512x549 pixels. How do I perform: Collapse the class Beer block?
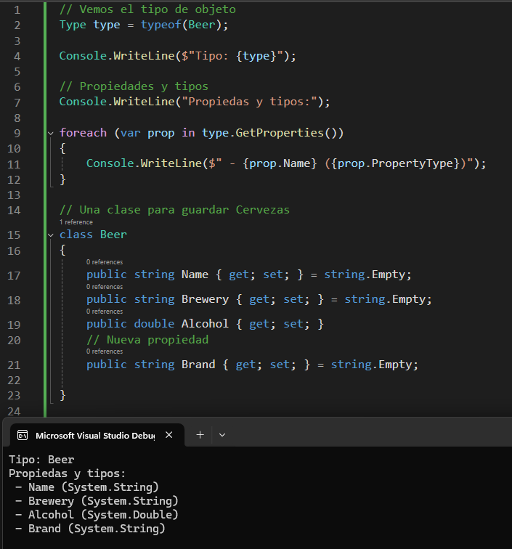click(x=51, y=235)
